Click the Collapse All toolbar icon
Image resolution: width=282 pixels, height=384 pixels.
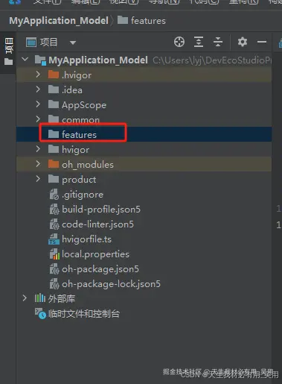click(218, 42)
